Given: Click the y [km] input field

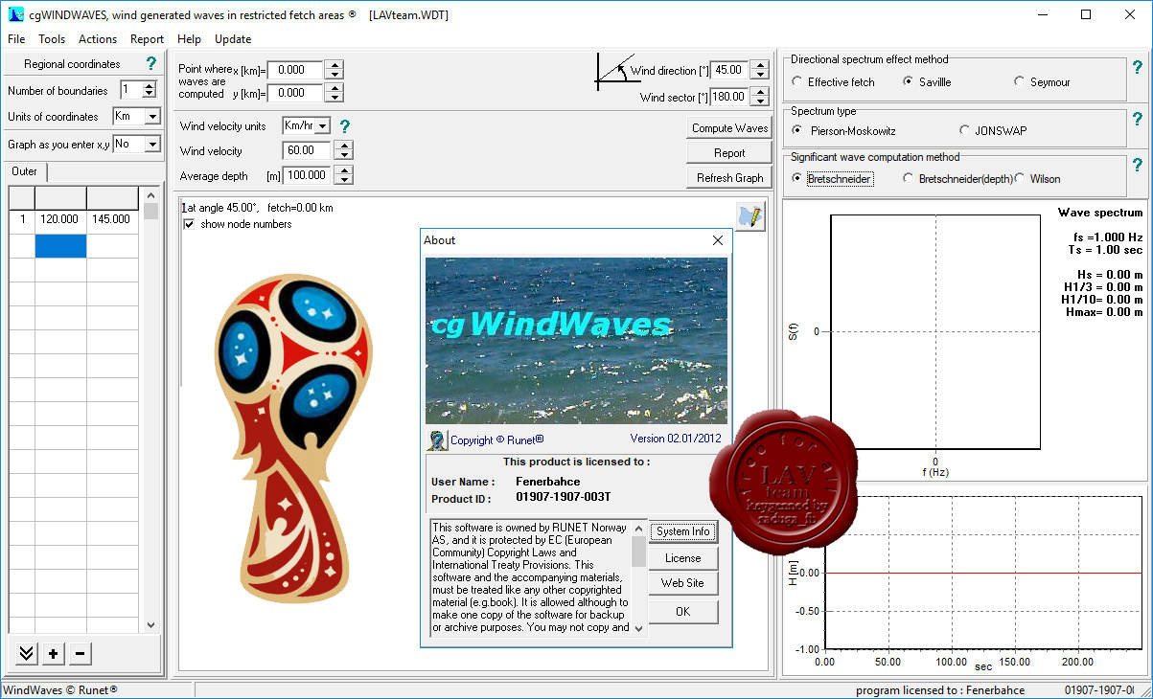Looking at the screenshot, I should point(295,93).
